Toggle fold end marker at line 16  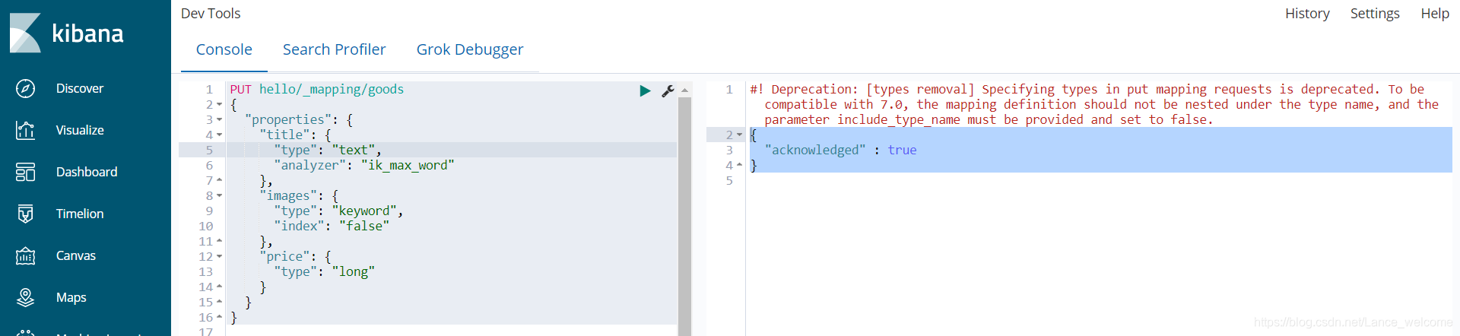[x=220, y=317]
